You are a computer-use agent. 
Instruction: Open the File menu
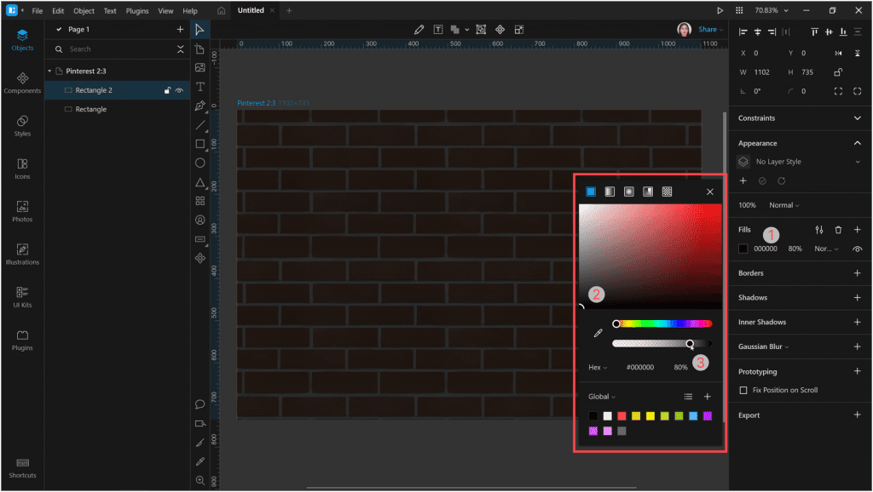(x=38, y=10)
